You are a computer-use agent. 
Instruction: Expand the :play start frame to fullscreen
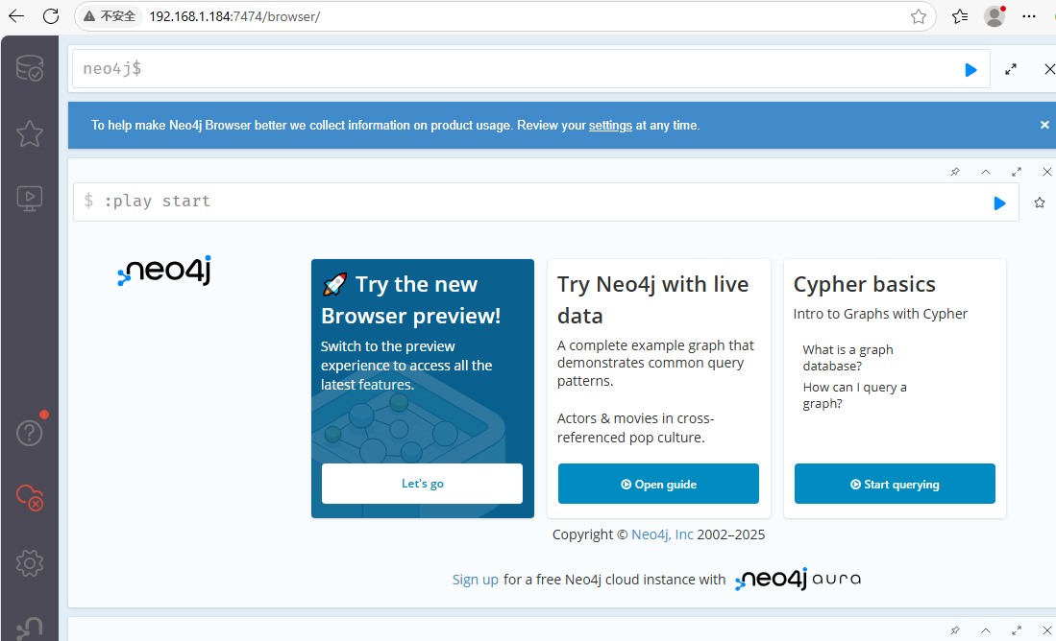(x=1017, y=171)
